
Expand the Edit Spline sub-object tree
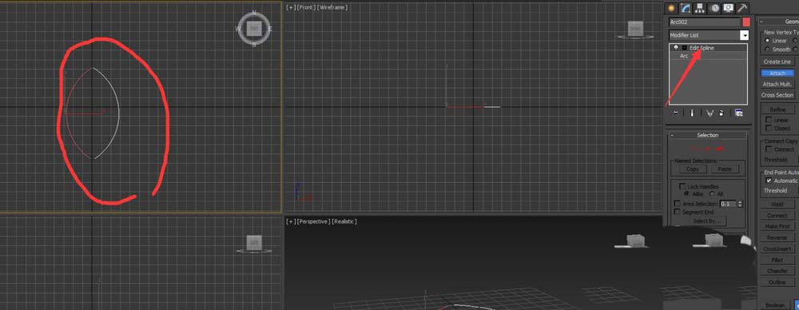(x=685, y=47)
